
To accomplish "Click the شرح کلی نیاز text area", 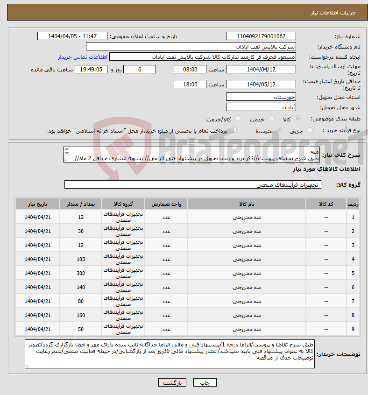I will tap(191, 155).
